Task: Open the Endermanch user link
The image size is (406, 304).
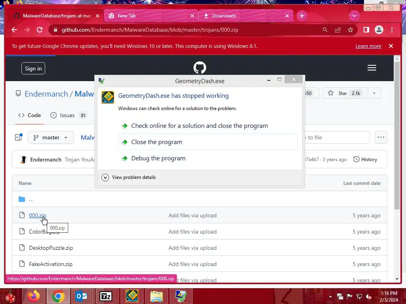Action: (x=46, y=93)
